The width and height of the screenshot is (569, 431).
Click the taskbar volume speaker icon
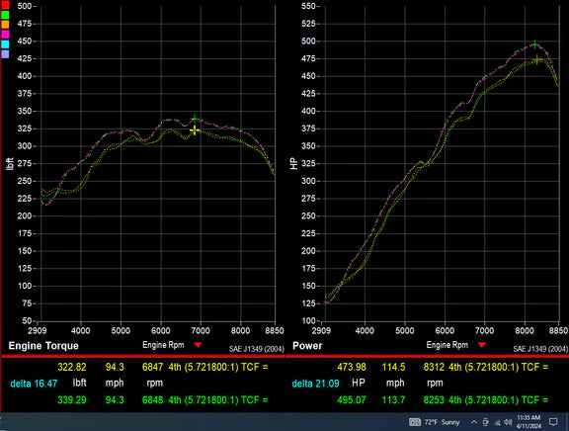(x=509, y=422)
